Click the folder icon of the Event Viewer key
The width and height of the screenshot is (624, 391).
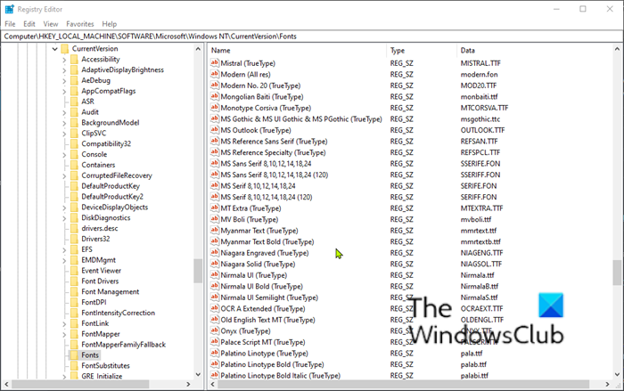[x=74, y=271]
